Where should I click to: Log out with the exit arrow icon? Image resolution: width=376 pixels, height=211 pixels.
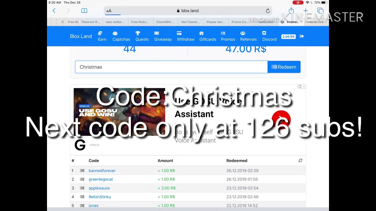tap(302, 36)
